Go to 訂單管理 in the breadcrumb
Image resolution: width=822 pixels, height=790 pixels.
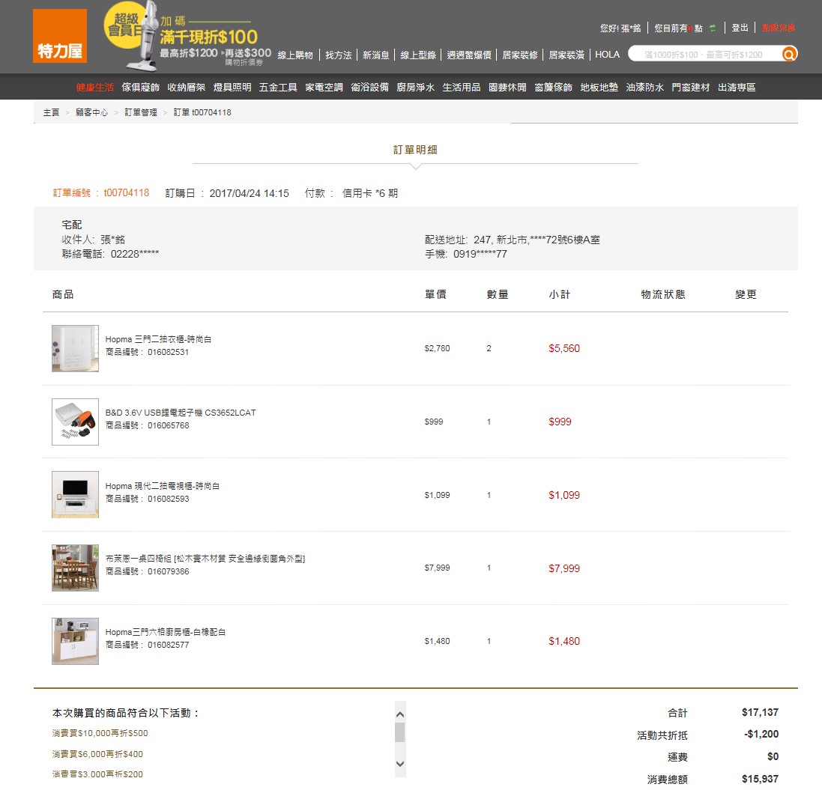141,112
